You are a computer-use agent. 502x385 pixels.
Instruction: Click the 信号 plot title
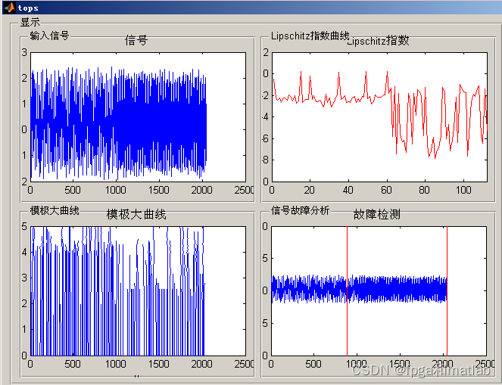(x=136, y=41)
